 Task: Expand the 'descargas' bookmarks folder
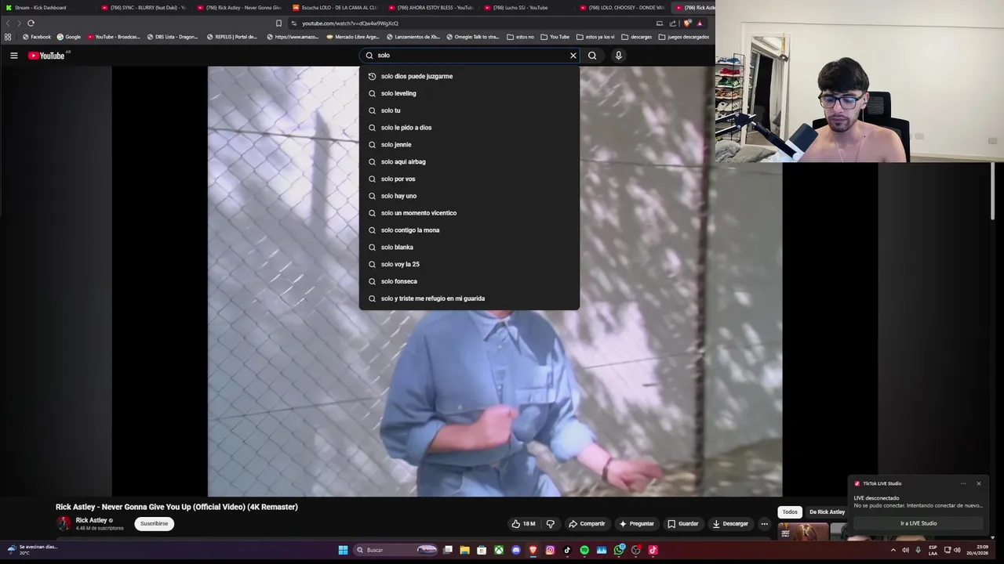pyautogui.click(x=636, y=37)
